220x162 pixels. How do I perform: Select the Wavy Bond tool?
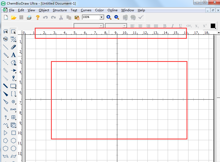[6, 109]
